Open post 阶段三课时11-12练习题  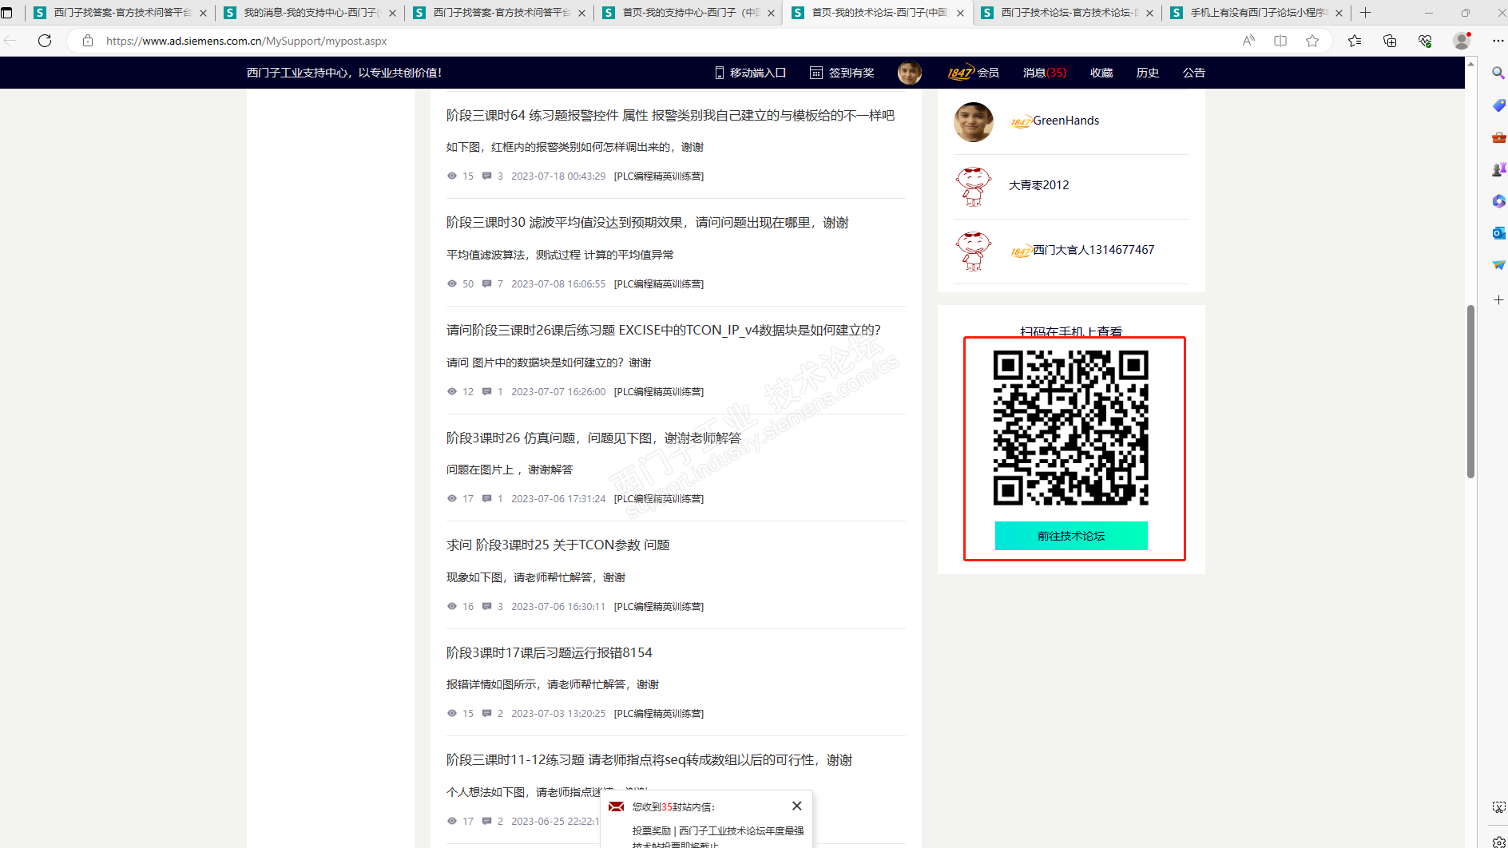click(649, 760)
